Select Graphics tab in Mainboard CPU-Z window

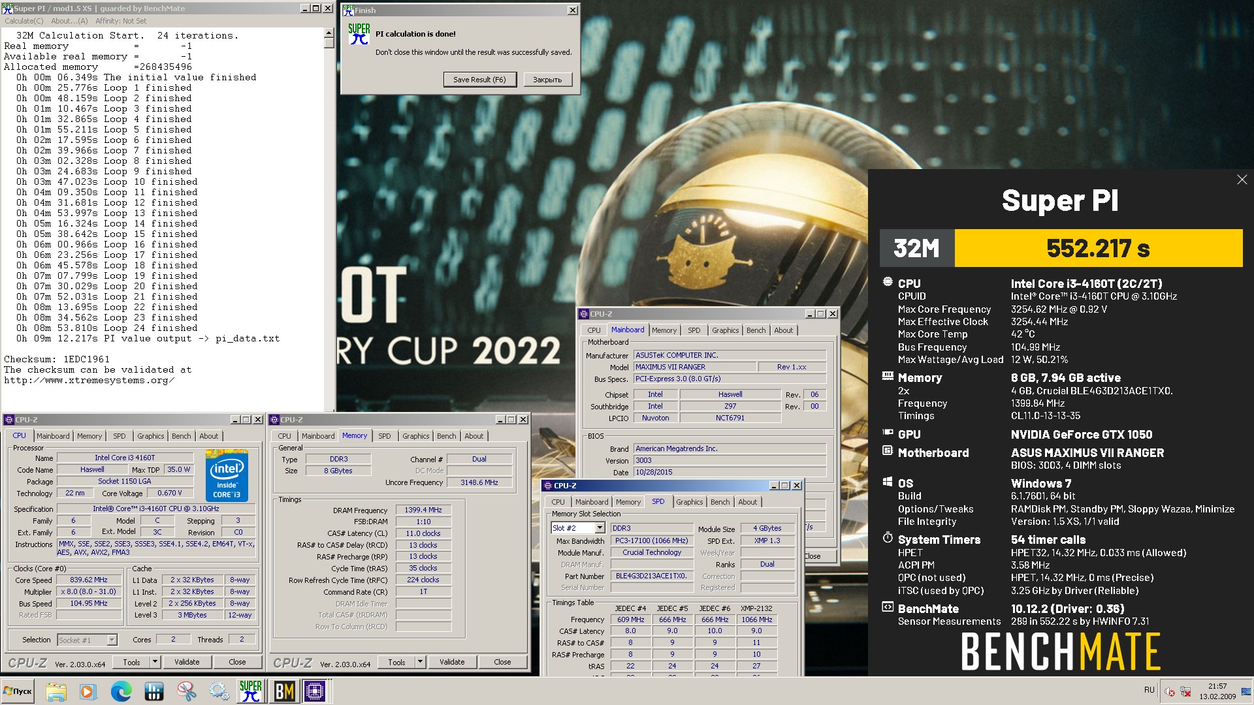725,330
